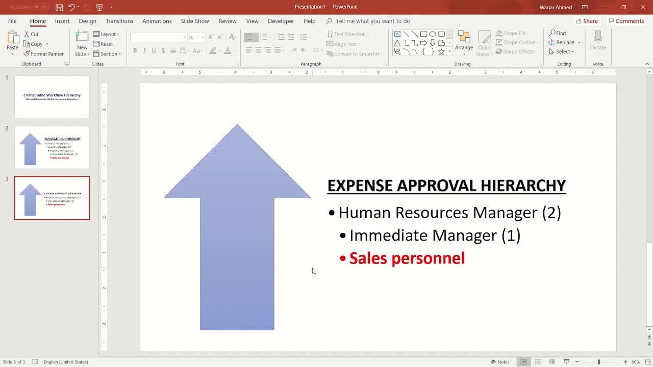Click the text highlight color button

click(x=213, y=50)
